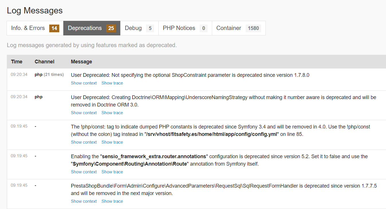386x209 pixels.
Task: Show trace for the !php/const tag message
Action: [x=112, y=142]
